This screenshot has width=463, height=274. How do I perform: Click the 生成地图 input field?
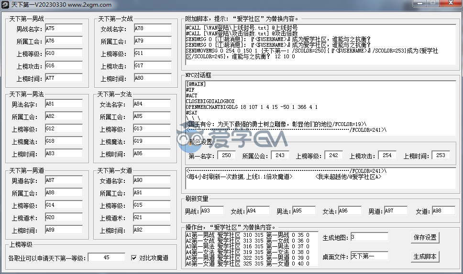coord(369,237)
